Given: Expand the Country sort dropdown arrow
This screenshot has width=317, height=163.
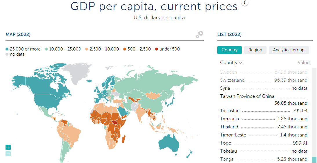Looking at the screenshot, I should coord(241,63).
